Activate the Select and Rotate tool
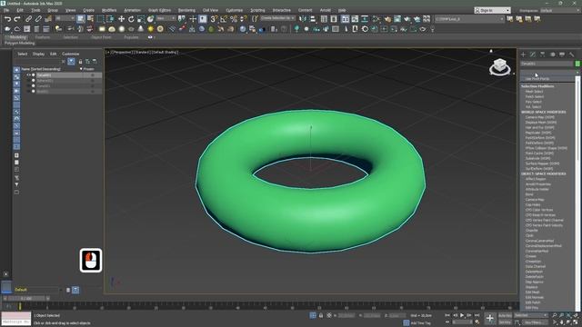 (131, 18)
